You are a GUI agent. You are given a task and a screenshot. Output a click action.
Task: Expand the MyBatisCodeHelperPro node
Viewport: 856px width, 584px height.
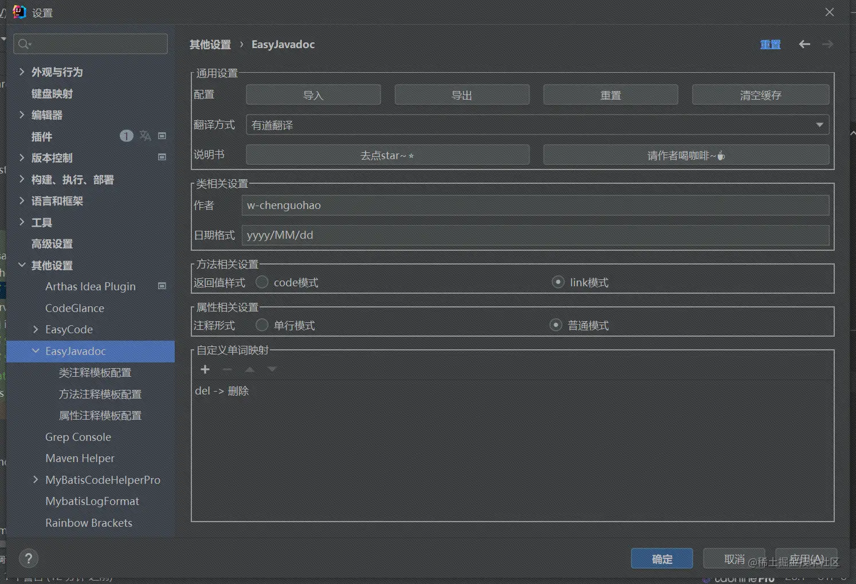[x=36, y=480]
